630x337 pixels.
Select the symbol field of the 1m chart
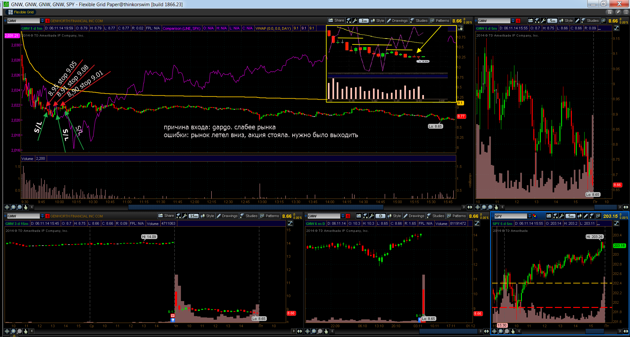(x=24, y=21)
